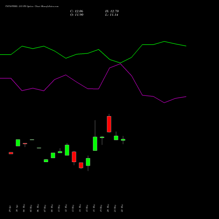Select the green candle for 11 May
The width and height of the screenshot is (219, 219).
60,152
